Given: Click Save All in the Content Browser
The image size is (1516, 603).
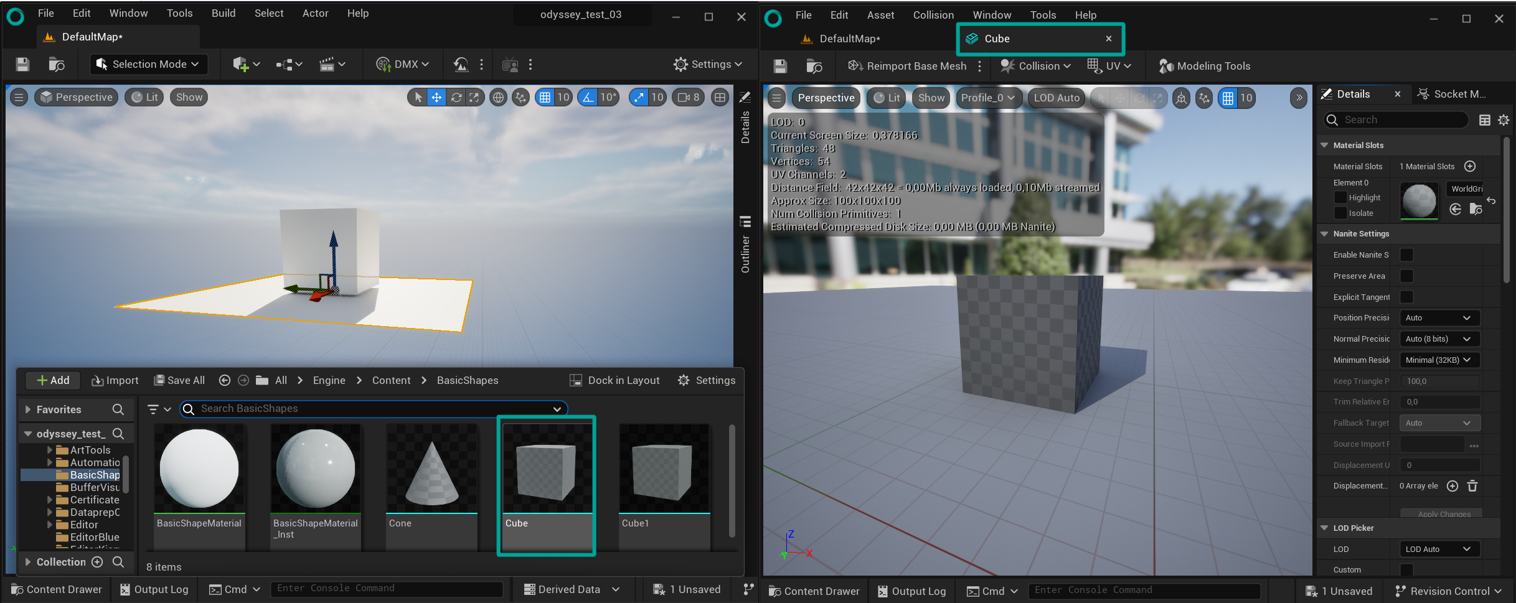Looking at the screenshot, I should [179, 380].
